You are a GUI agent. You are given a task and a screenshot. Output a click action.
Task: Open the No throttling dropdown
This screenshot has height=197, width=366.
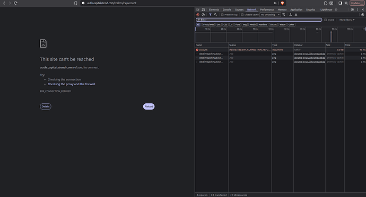click(x=271, y=15)
